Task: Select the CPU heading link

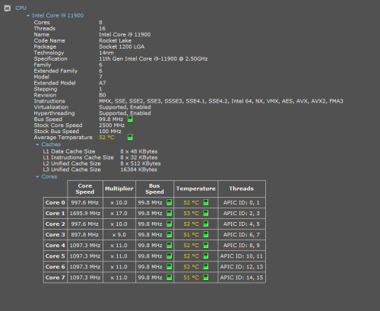Action: [21, 8]
